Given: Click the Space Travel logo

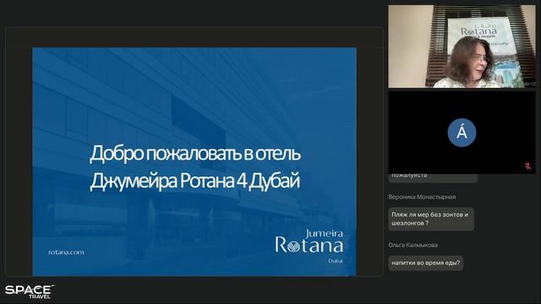Looking at the screenshot, I should 30,291.
